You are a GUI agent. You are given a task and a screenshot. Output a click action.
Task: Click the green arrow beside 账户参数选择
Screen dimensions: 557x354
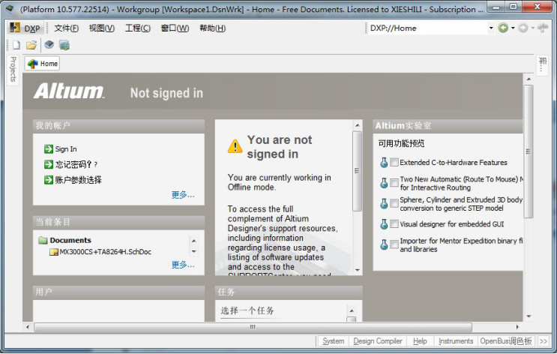pyautogui.click(x=49, y=180)
